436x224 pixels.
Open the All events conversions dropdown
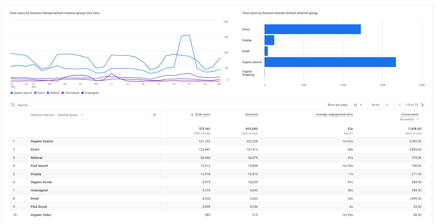tap(409, 119)
